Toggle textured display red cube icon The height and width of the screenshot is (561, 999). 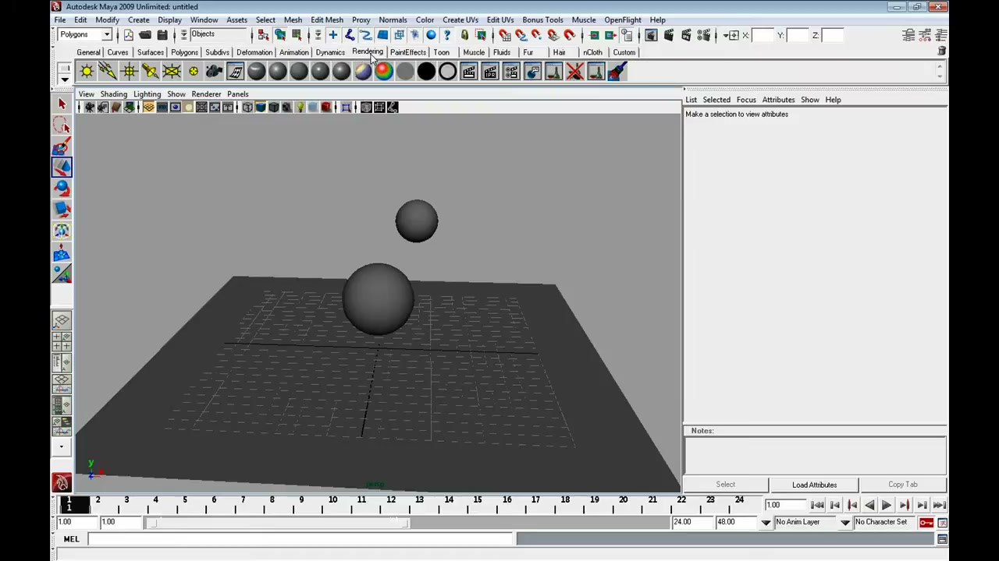pyautogui.click(x=325, y=108)
